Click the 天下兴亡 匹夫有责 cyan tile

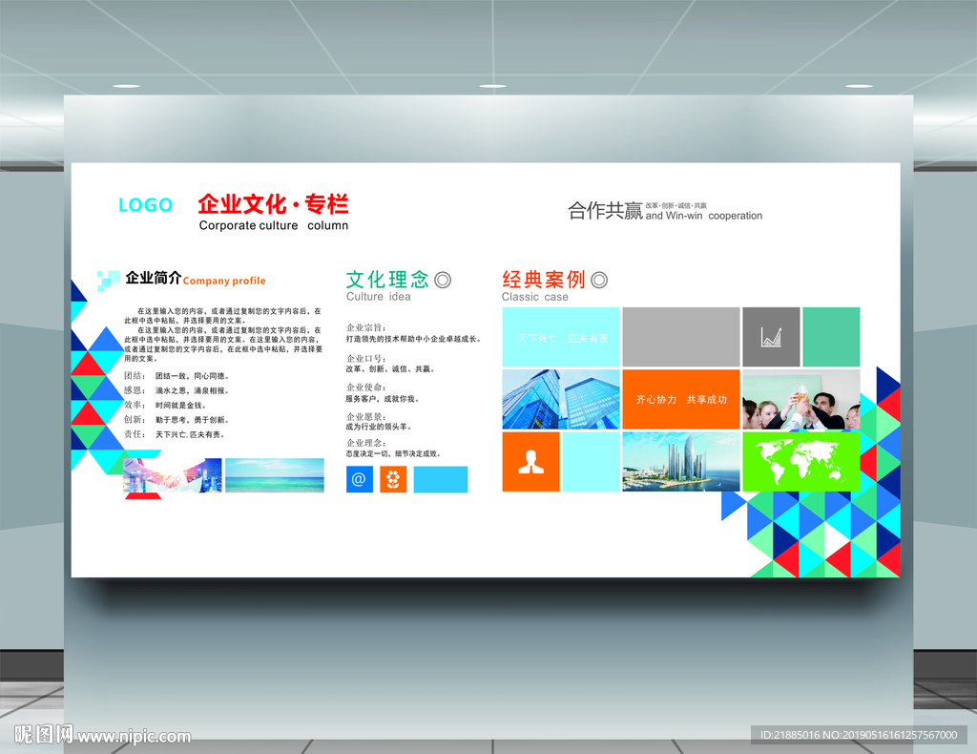(561, 336)
